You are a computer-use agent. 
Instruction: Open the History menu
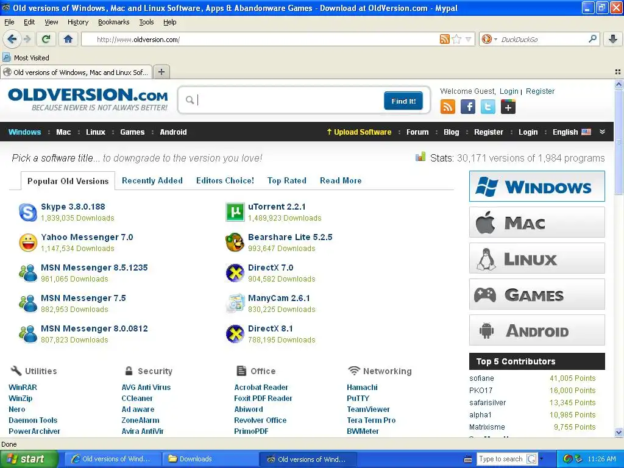click(78, 22)
